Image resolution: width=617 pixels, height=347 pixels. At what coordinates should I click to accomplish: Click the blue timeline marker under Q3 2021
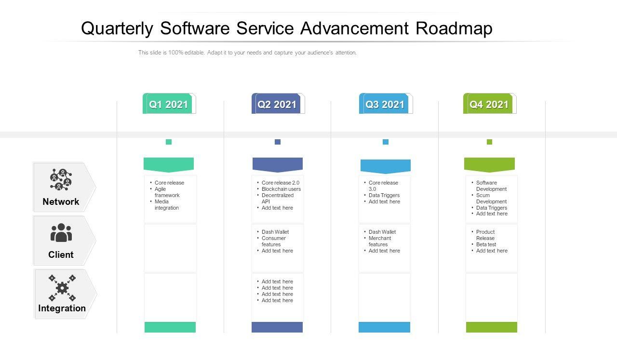pos(386,142)
